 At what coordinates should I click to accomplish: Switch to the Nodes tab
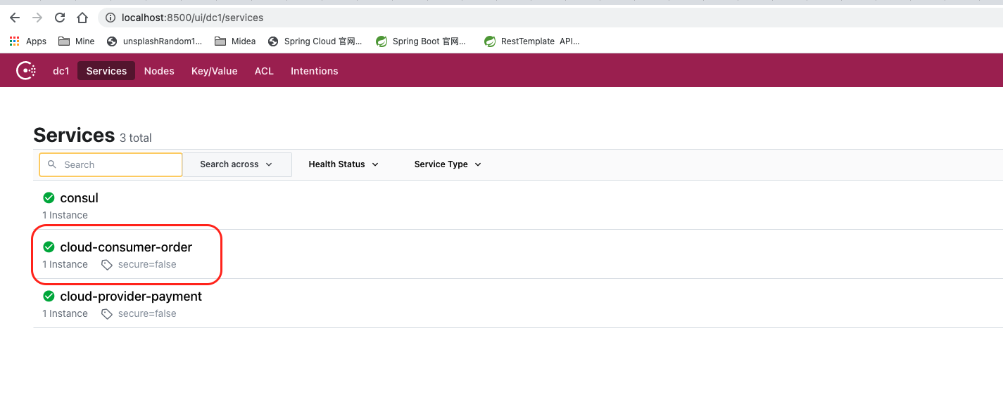[159, 71]
